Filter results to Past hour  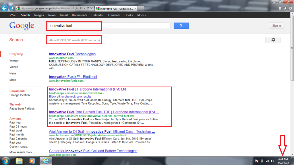(x=16, y=123)
